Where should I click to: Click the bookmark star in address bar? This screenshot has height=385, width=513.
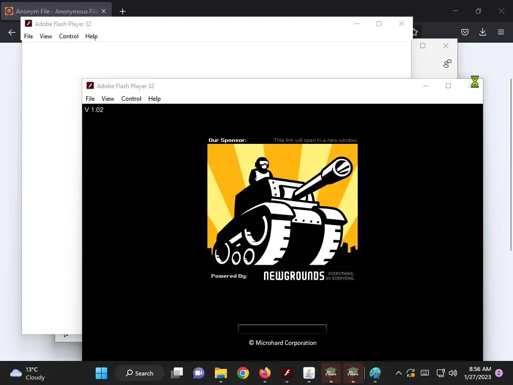(x=415, y=32)
